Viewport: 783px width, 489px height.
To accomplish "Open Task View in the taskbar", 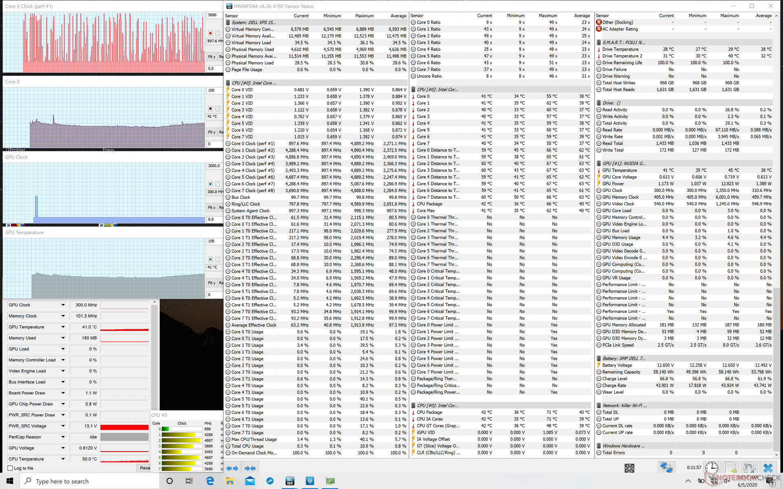I will coord(189,481).
